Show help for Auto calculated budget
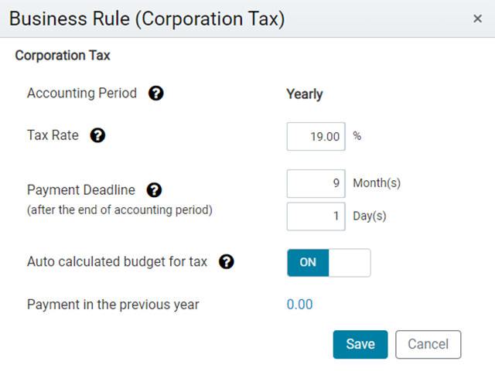 pos(227,261)
